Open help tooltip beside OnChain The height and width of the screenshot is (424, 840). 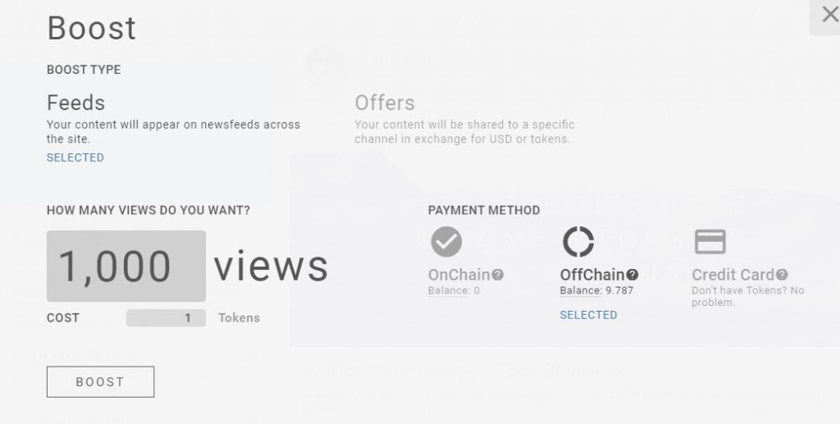tap(498, 275)
